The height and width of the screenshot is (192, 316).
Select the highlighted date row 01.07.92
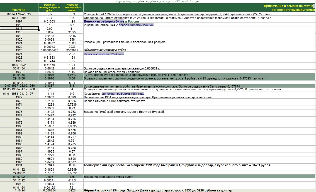[x=19, y=177]
